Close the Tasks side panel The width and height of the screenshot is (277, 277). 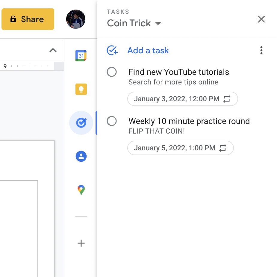(261, 19)
